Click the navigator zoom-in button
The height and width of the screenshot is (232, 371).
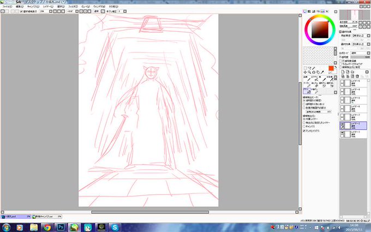click(x=364, y=22)
